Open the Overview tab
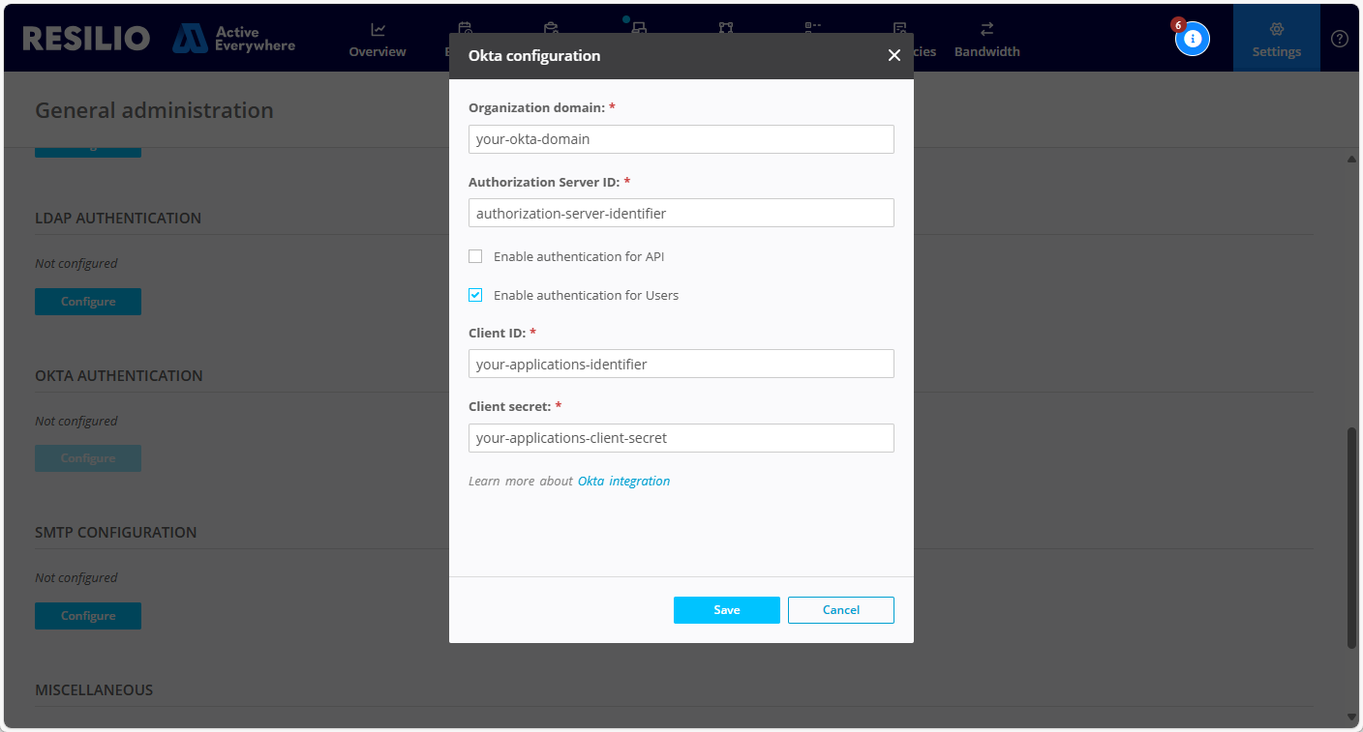 [378, 40]
